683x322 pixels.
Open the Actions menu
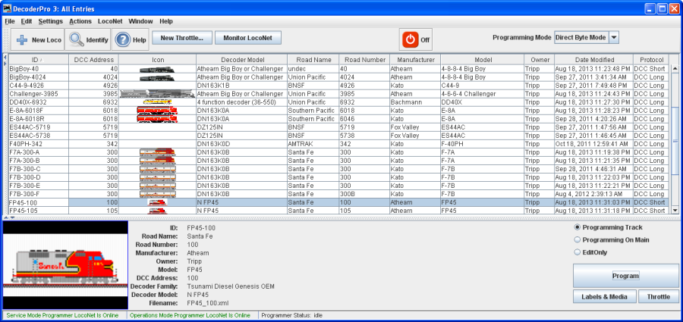coord(80,21)
